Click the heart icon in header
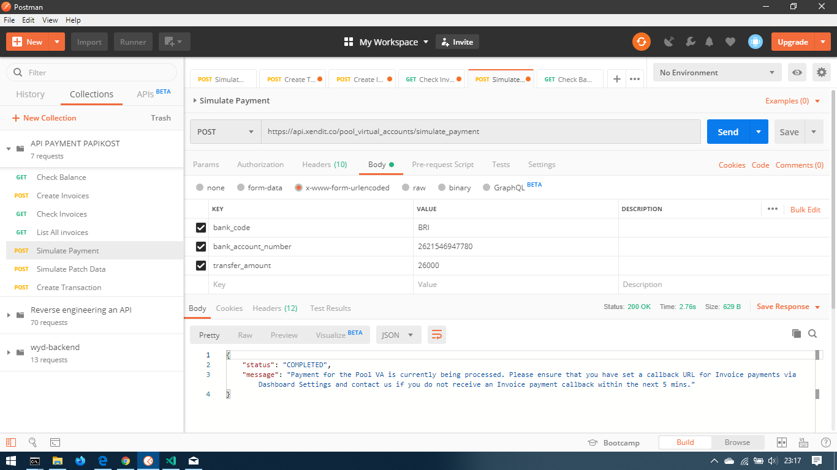Image resolution: width=837 pixels, height=470 pixels. point(730,42)
